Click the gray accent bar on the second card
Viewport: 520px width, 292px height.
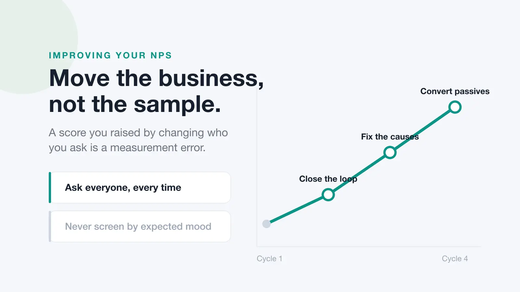click(50, 226)
